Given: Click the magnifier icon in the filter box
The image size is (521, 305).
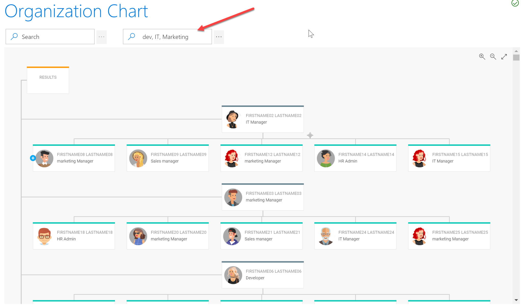Looking at the screenshot, I should click(x=131, y=36).
